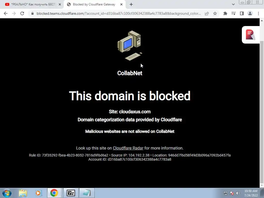Reload the blocked page
Viewport: 264px width, 198px height.
[x=22, y=13]
